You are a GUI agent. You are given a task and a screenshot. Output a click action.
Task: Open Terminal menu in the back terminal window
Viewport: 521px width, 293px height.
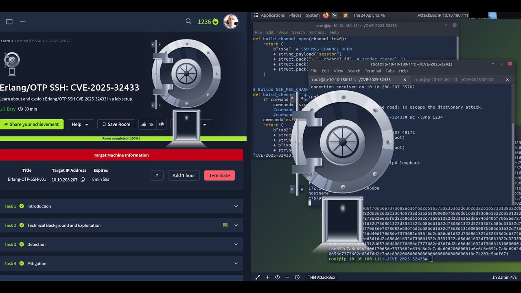(x=317, y=33)
